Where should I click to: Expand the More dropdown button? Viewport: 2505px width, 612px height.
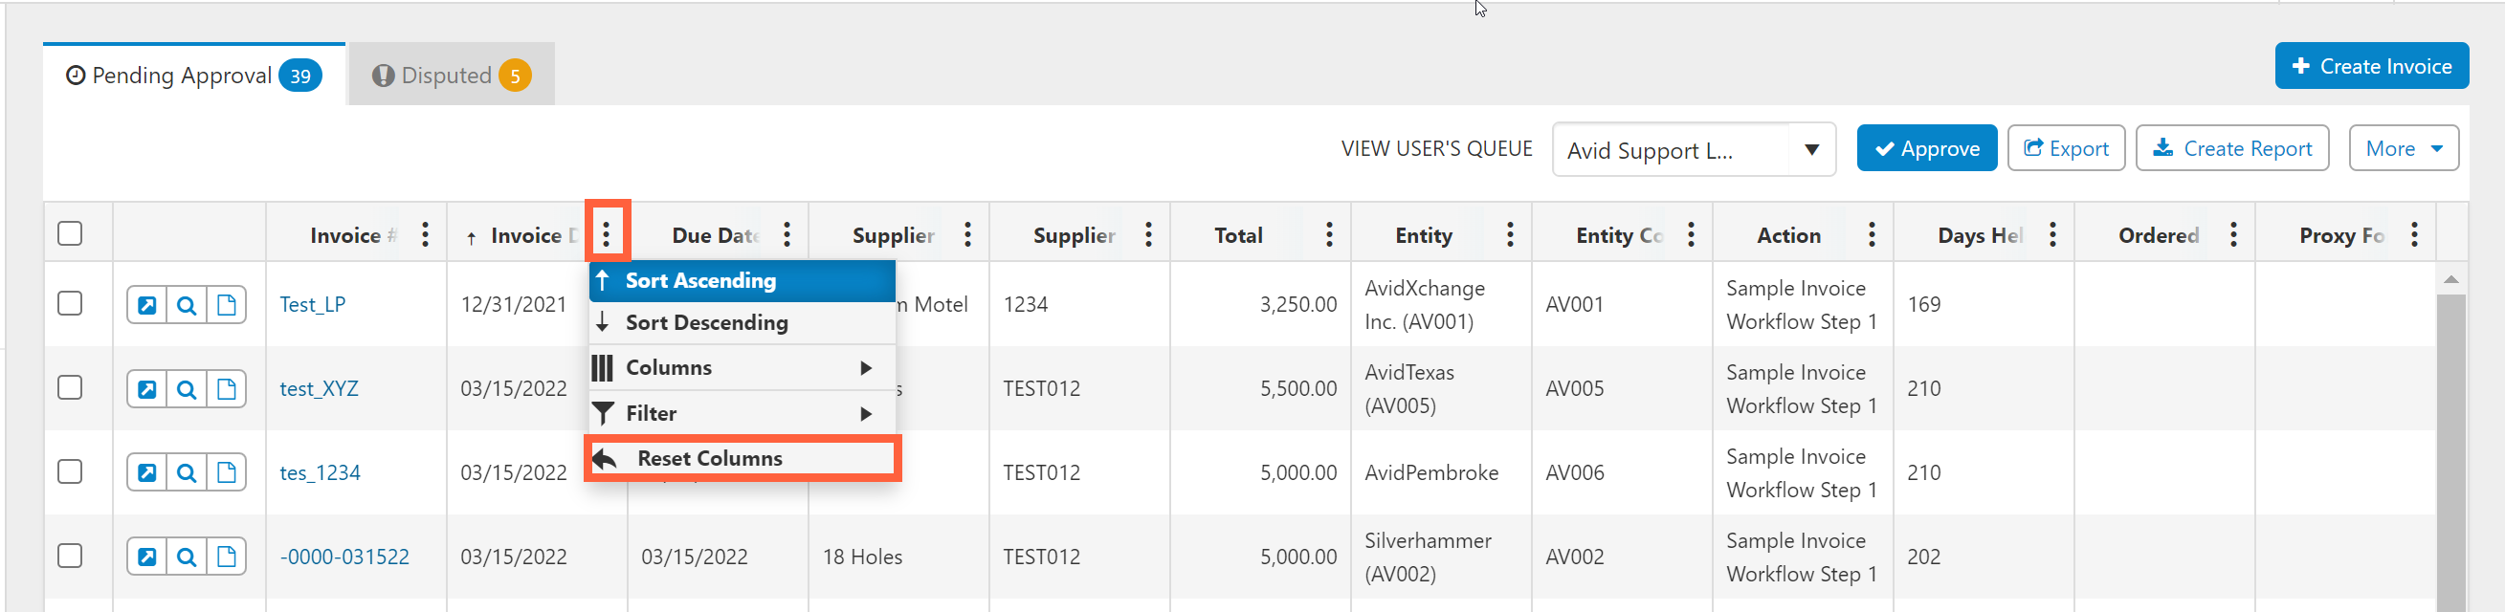(x=2404, y=148)
